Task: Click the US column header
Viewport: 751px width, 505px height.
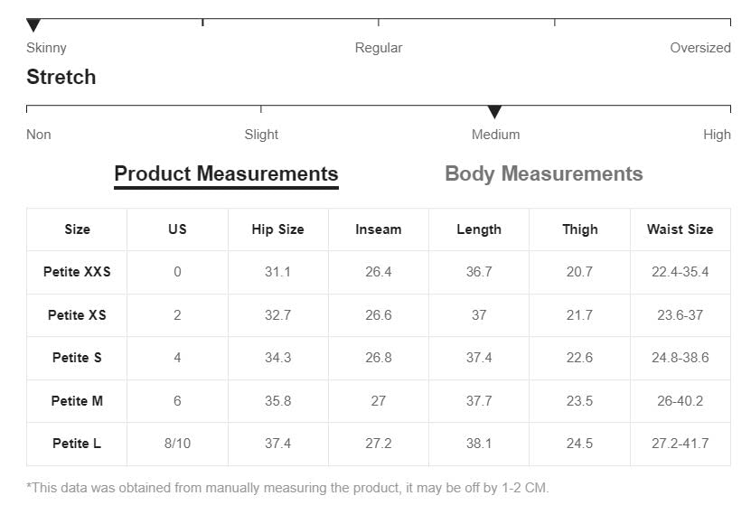Action: 177,229
